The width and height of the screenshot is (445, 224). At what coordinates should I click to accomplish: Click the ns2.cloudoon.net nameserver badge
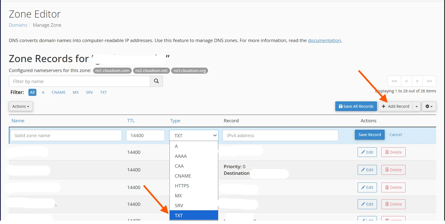152,71
